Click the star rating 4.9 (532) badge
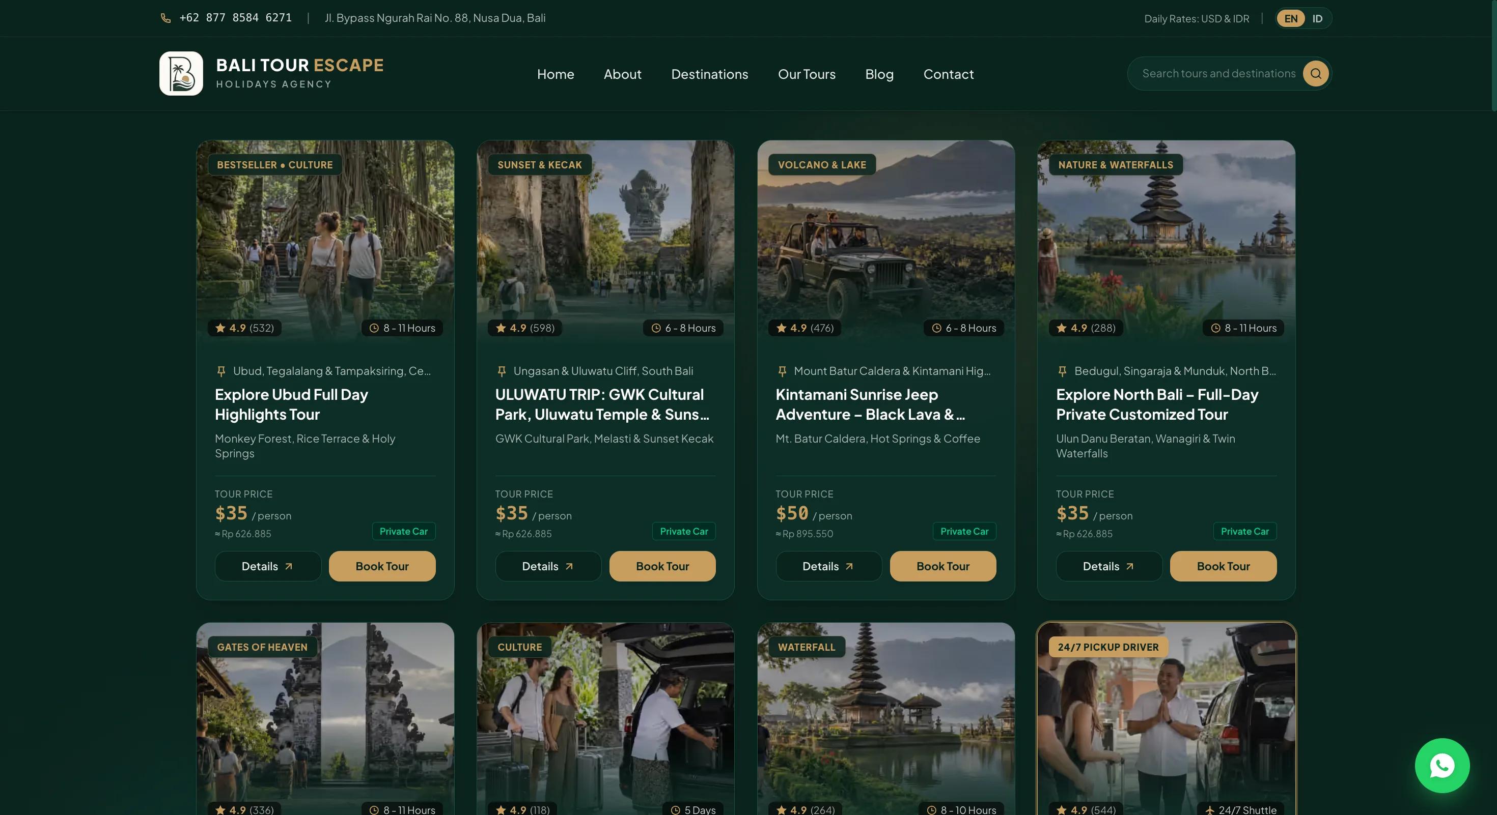 point(244,328)
